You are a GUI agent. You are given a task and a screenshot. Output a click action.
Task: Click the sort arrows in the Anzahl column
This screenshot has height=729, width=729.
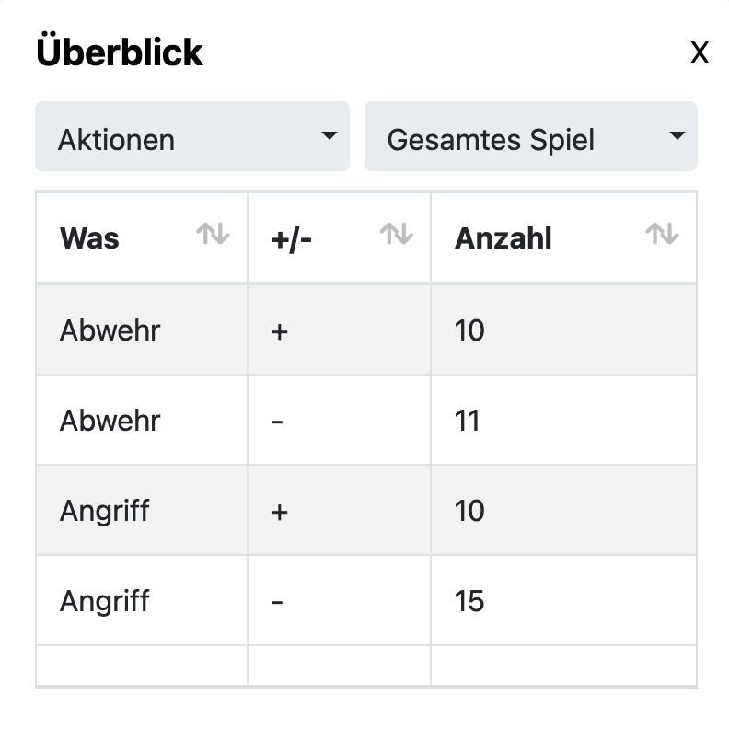click(x=662, y=235)
